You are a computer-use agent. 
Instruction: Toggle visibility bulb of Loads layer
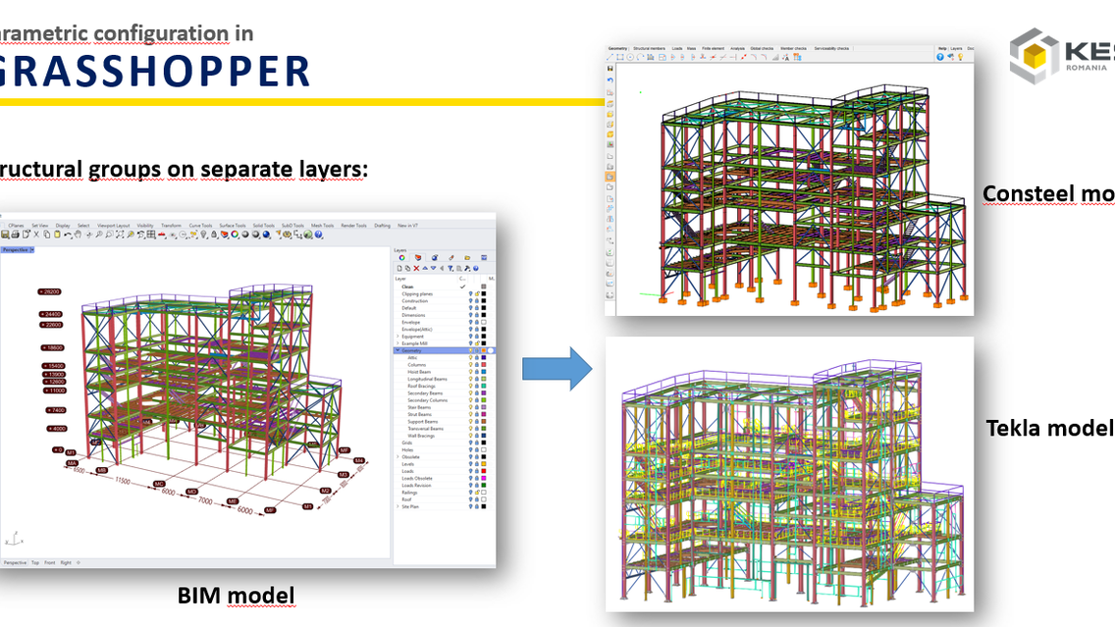coord(471,471)
